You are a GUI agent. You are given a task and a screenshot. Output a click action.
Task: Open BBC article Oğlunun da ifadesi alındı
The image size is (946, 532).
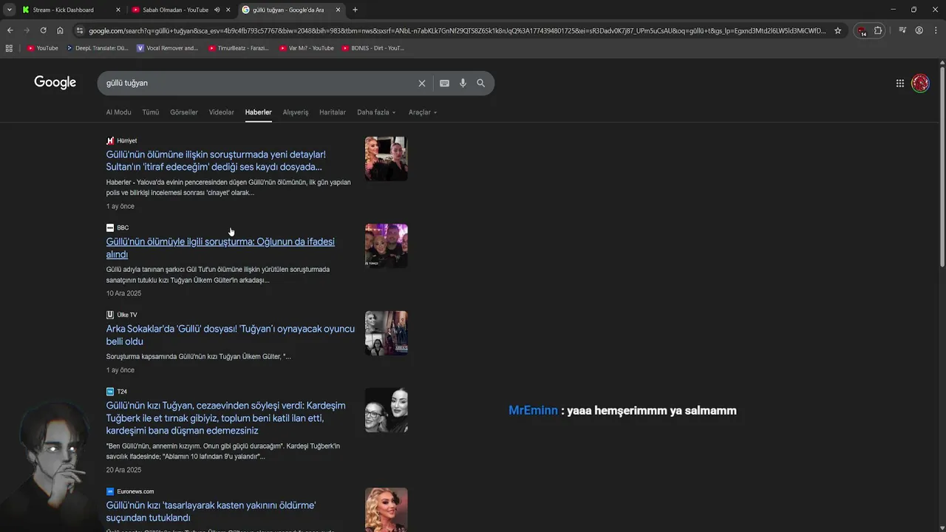click(220, 248)
